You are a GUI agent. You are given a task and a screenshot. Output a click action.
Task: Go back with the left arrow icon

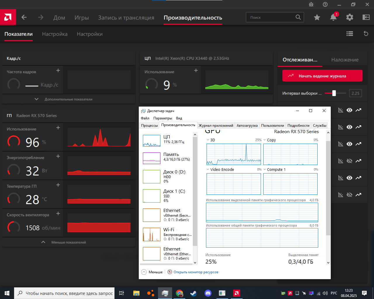(x=24, y=17)
